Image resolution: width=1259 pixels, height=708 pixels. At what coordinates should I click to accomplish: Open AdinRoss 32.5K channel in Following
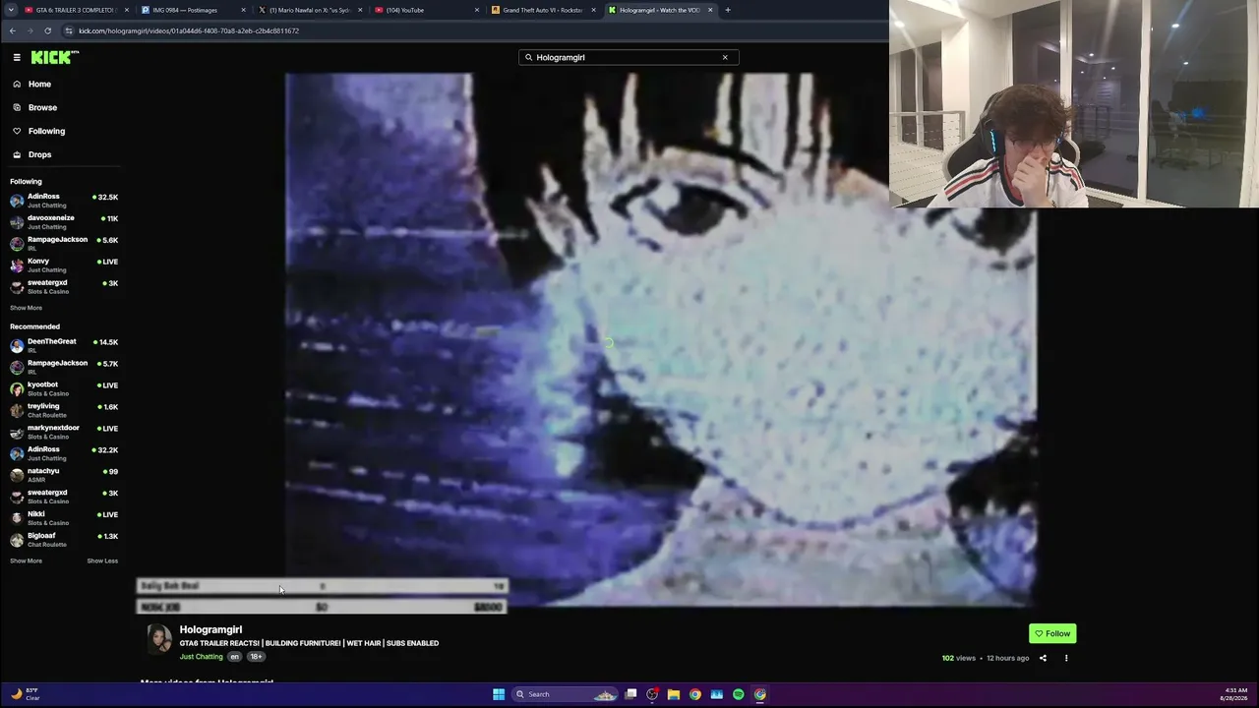coord(64,201)
